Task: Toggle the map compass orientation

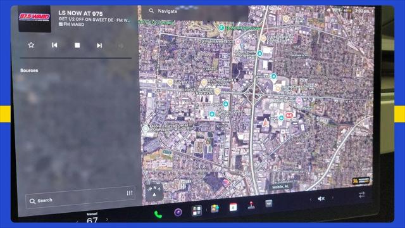Action: pos(154,192)
